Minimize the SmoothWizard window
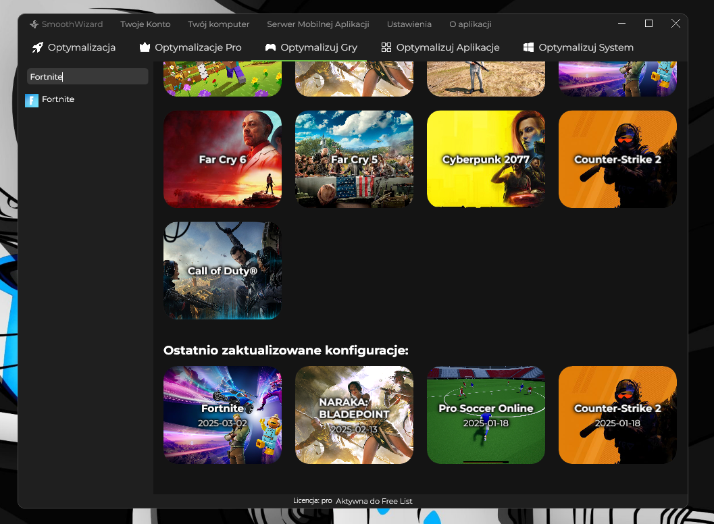Screen dimensions: 714x524 [621, 23]
